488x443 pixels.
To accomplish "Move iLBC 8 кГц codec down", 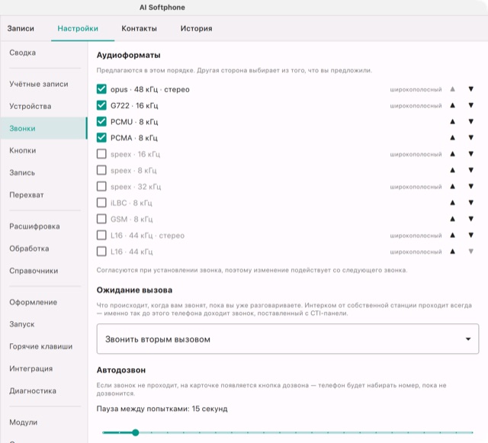I will [471, 203].
